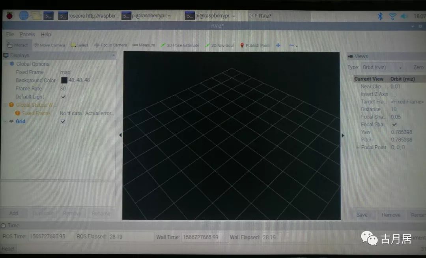This screenshot has height=258, width=426.
Task: Click the Remove display button
Action: [x=72, y=213]
